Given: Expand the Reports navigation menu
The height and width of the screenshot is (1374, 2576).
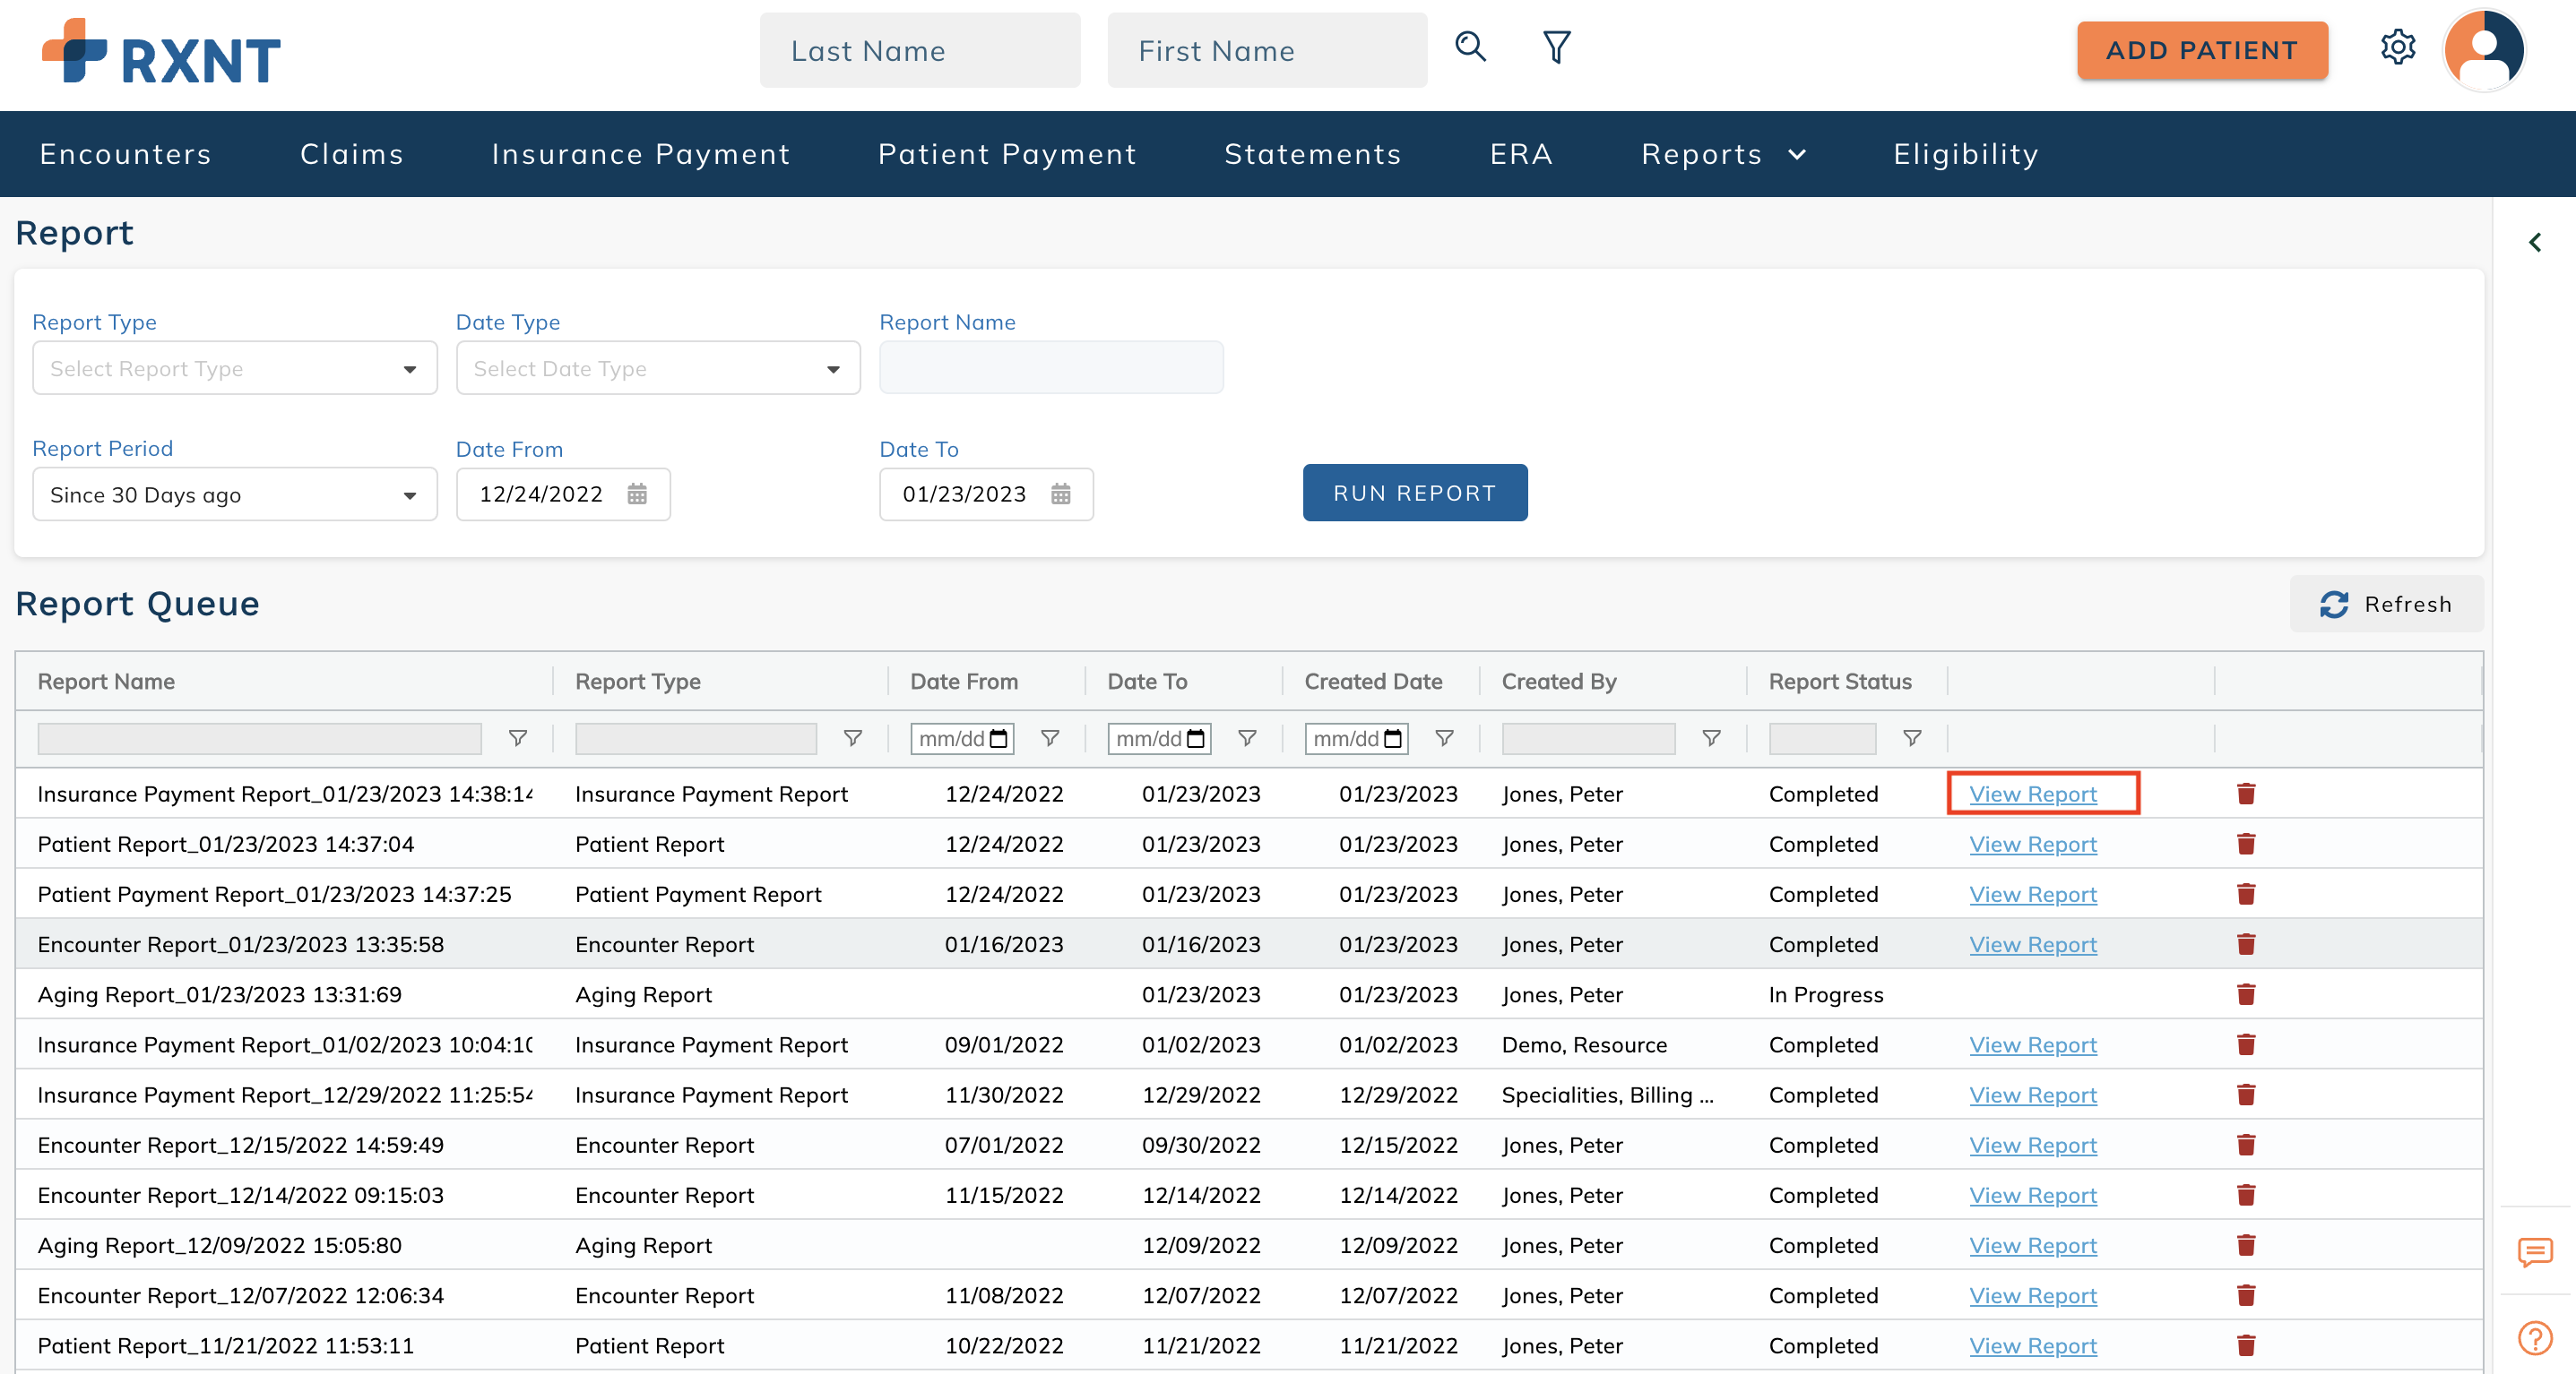Looking at the screenshot, I should [1722, 154].
